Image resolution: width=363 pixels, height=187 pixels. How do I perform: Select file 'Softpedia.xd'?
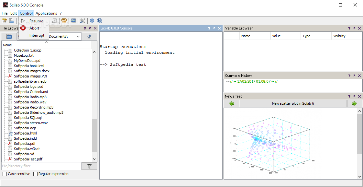coord(24,154)
